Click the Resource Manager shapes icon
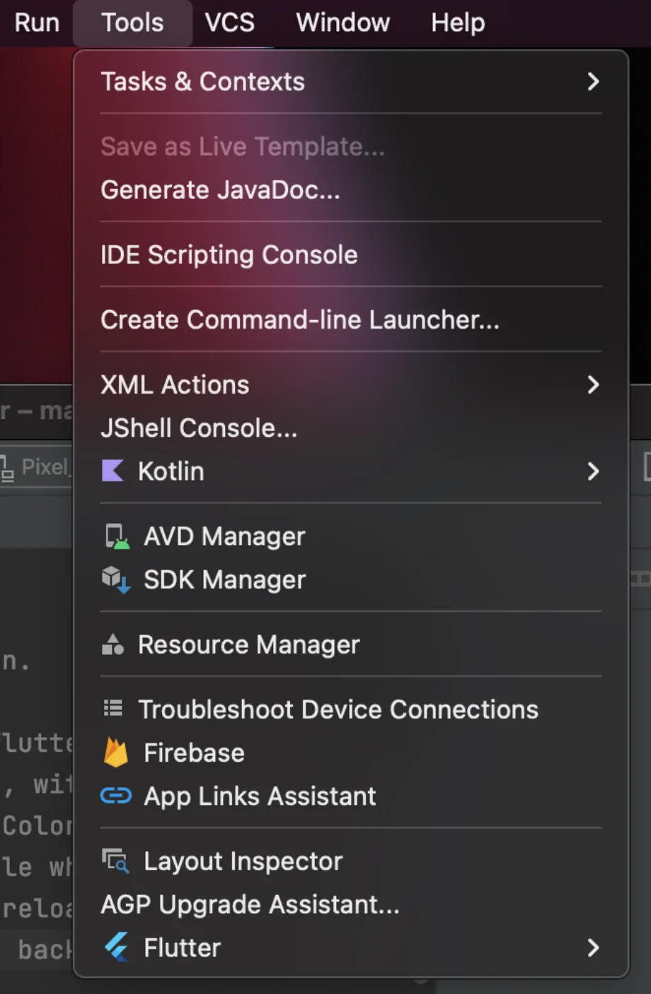 113,644
